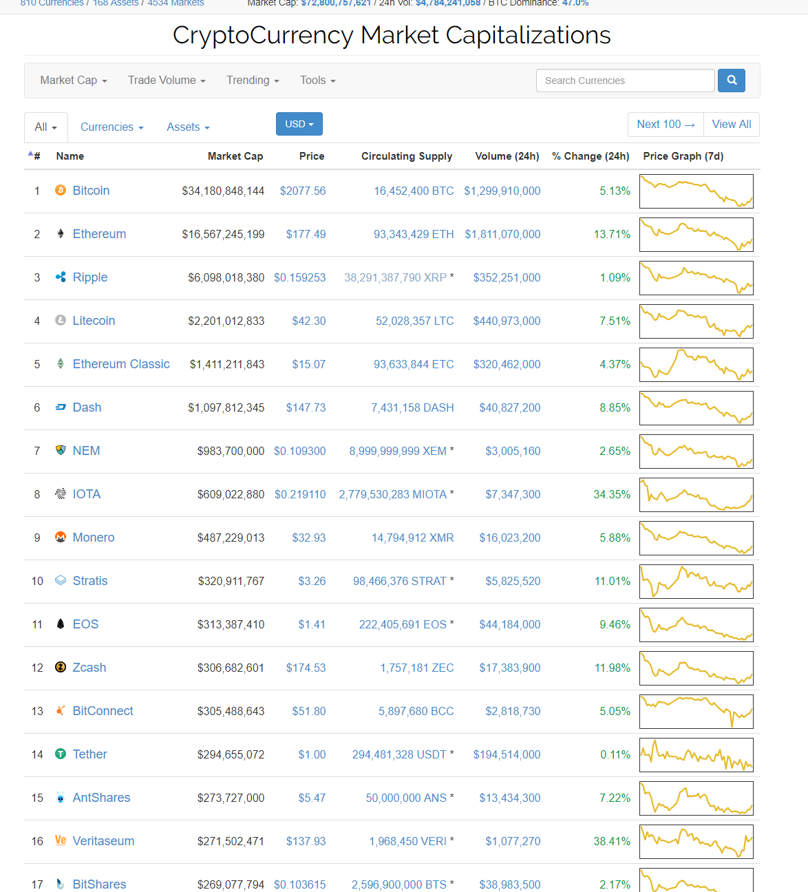Click the Ethereum logo icon
This screenshot has height=892, width=808.
point(61,233)
